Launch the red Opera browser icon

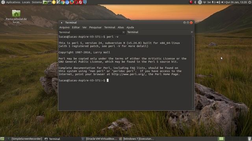pos(76,2)
